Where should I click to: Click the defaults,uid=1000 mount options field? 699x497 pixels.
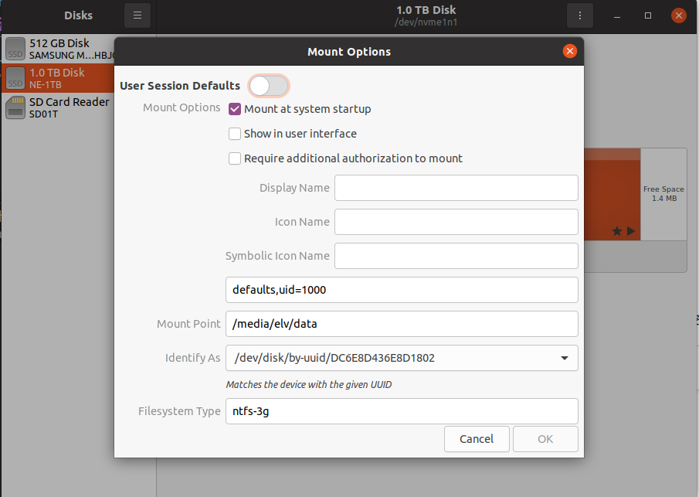(402, 290)
